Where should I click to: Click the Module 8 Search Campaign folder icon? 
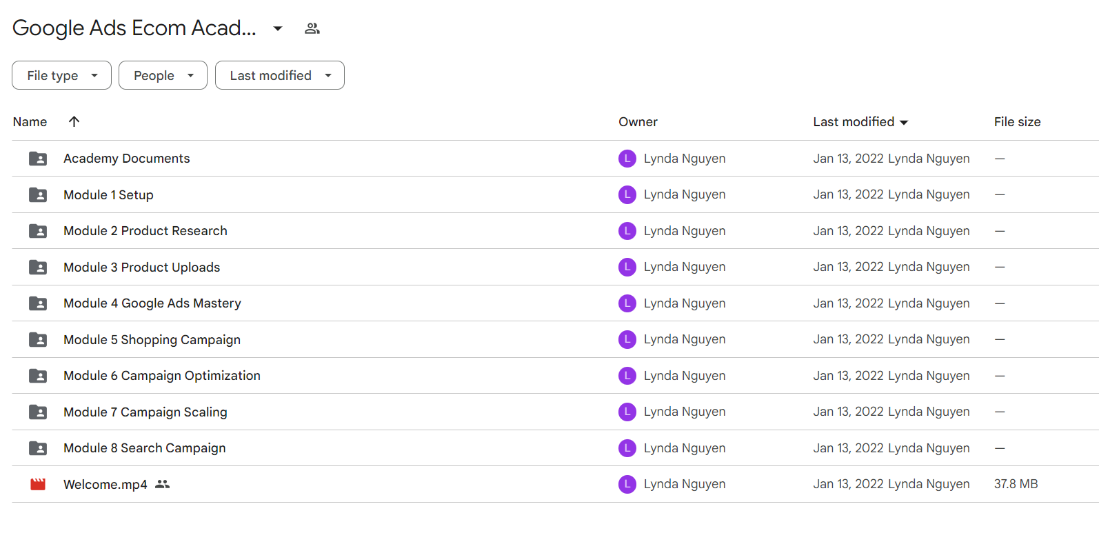tap(38, 448)
